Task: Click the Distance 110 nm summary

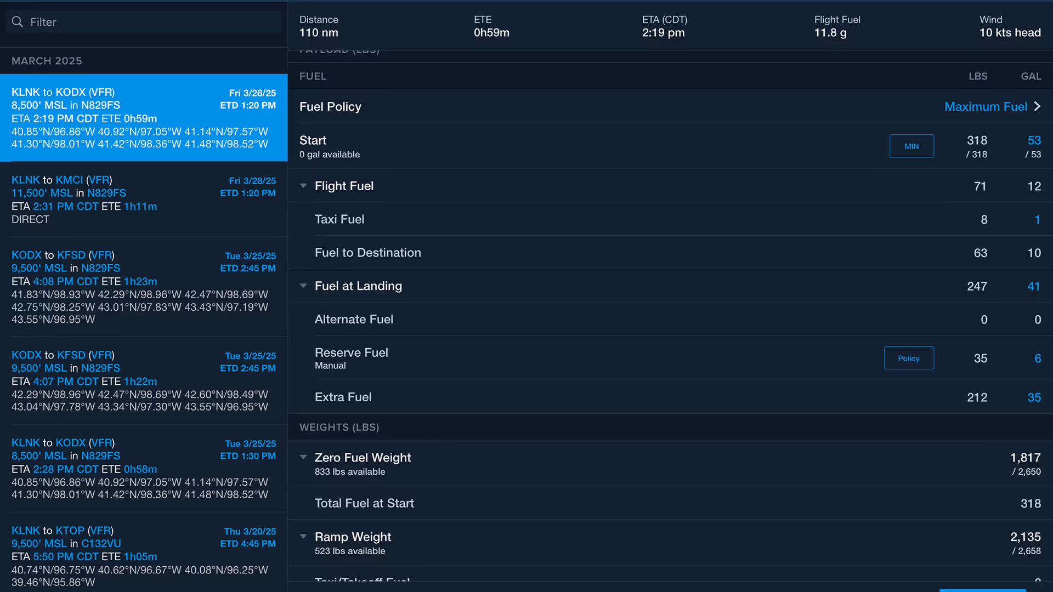Action: pyautogui.click(x=319, y=26)
